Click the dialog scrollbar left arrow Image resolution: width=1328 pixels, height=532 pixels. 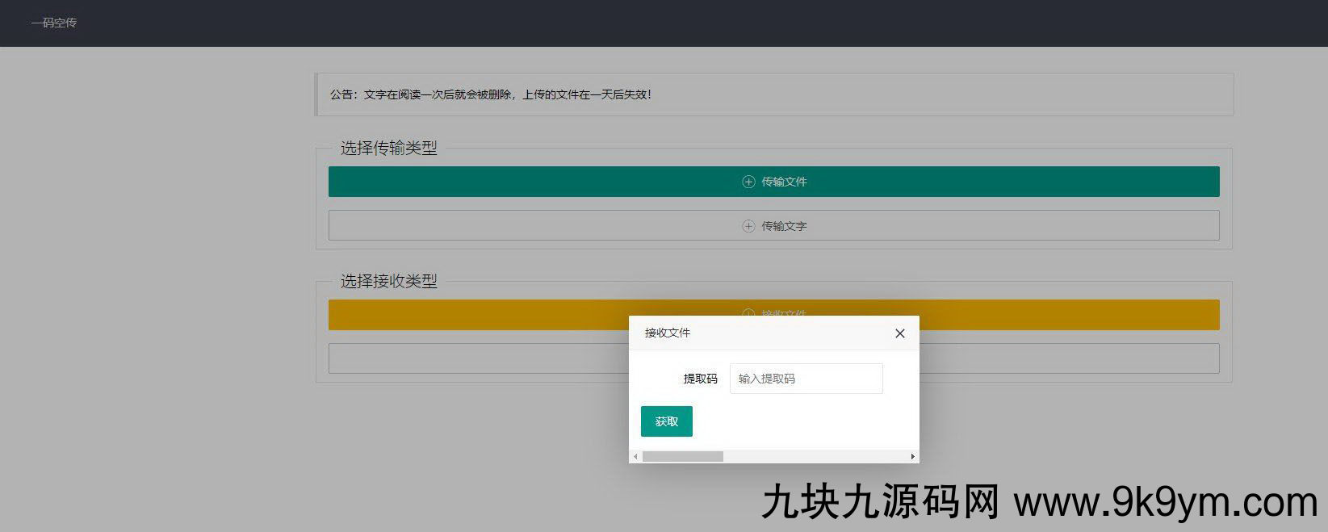pos(635,457)
